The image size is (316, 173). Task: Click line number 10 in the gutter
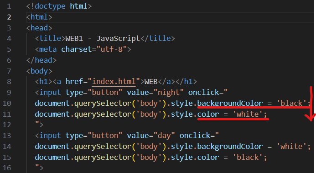coord(7,104)
